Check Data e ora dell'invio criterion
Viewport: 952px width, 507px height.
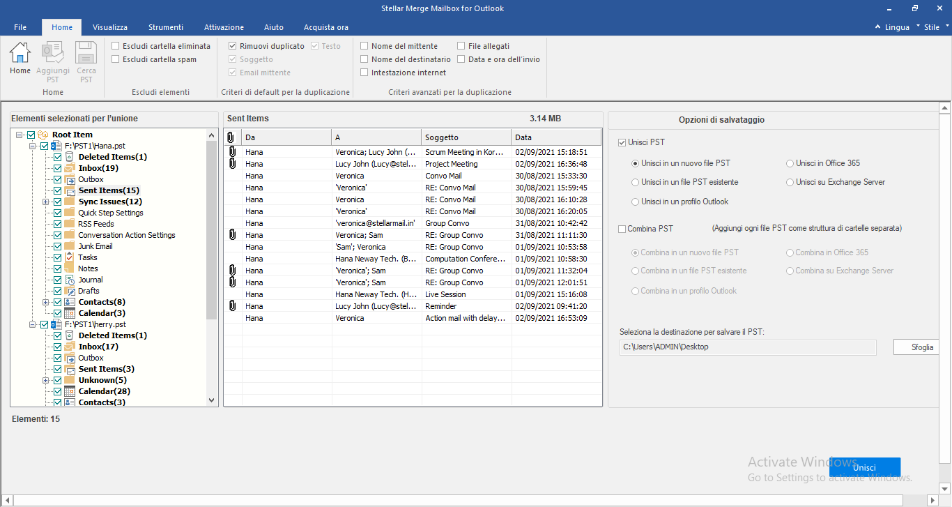pyautogui.click(x=461, y=59)
